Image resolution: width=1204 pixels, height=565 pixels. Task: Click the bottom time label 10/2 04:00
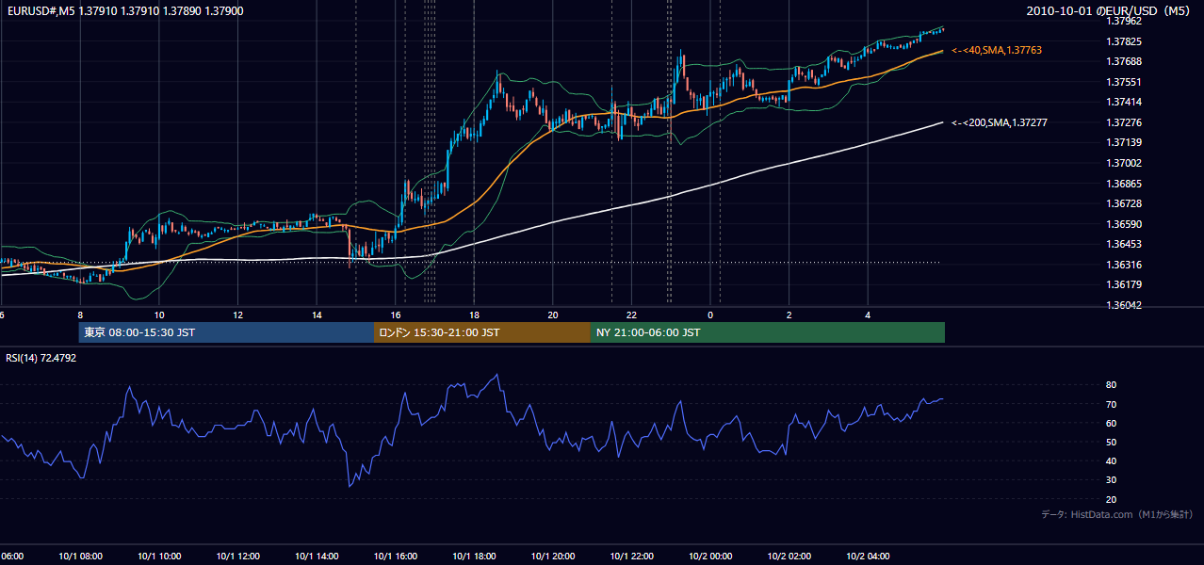tap(868, 557)
